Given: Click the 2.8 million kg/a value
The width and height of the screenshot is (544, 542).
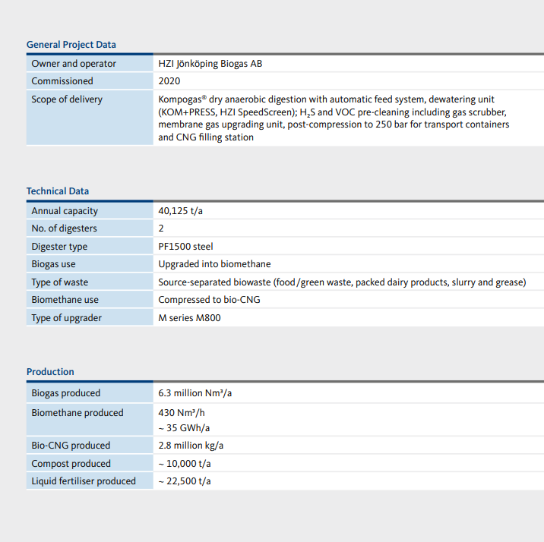Looking at the screenshot, I should tap(191, 446).
